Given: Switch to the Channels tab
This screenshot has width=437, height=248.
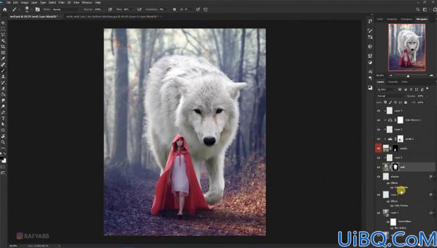Looking at the screenshot, I should pyautogui.click(x=393, y=82).
